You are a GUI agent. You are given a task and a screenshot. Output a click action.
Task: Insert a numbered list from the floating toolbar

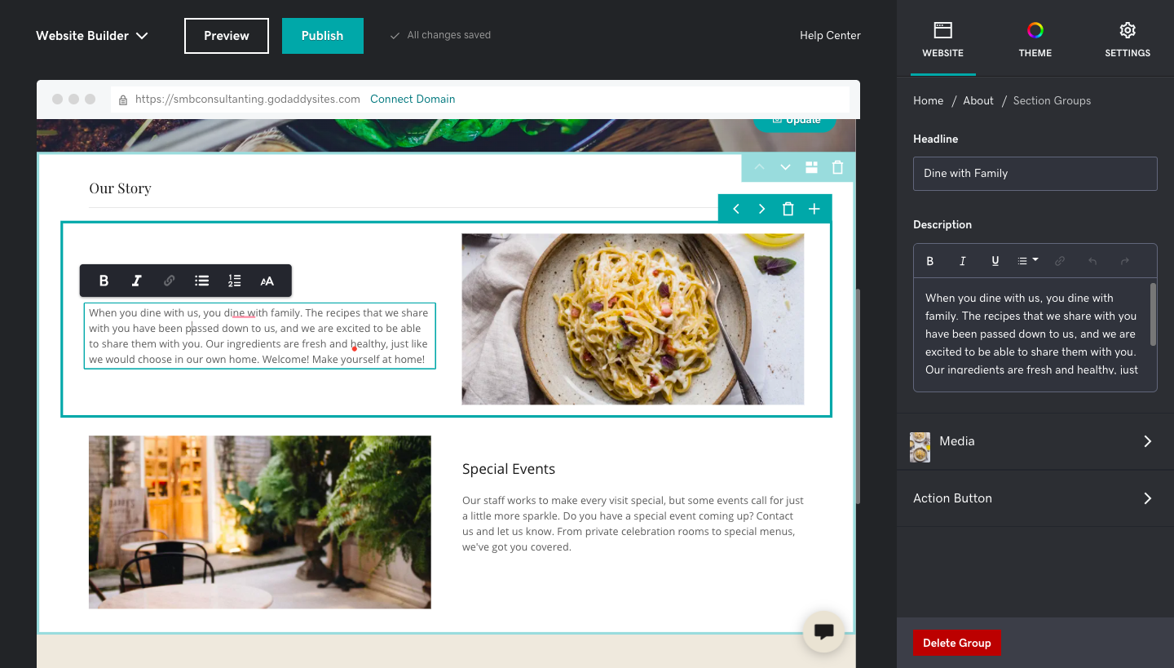pos(234,281)
